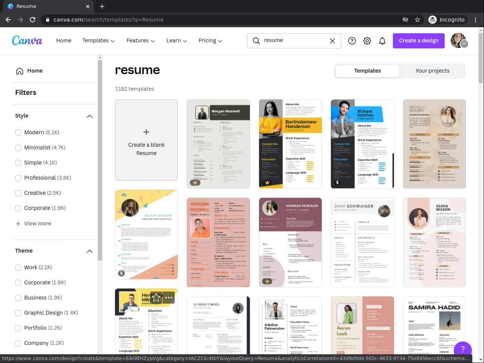Open the user profile avatar
The width and height of the screenshot is (484, 363).
point(459,40)
